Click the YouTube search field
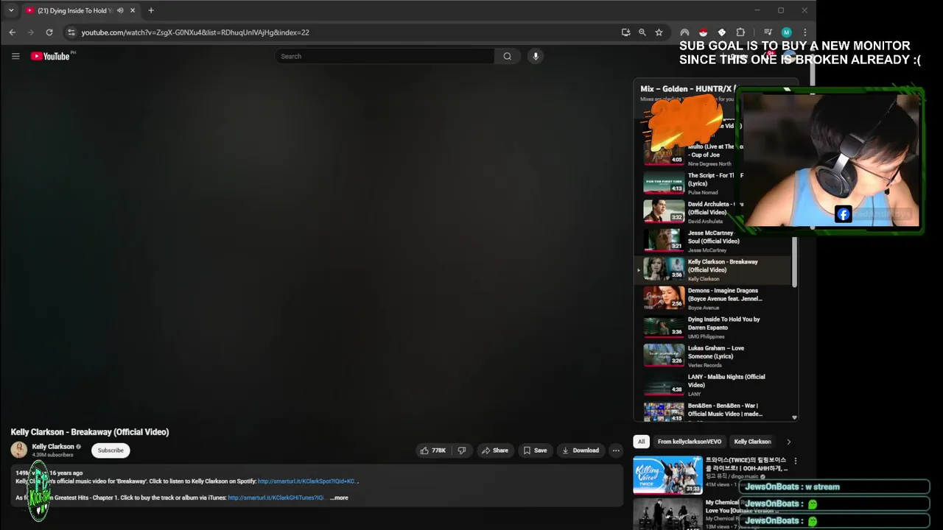943x530 pixels. [385, 56]
